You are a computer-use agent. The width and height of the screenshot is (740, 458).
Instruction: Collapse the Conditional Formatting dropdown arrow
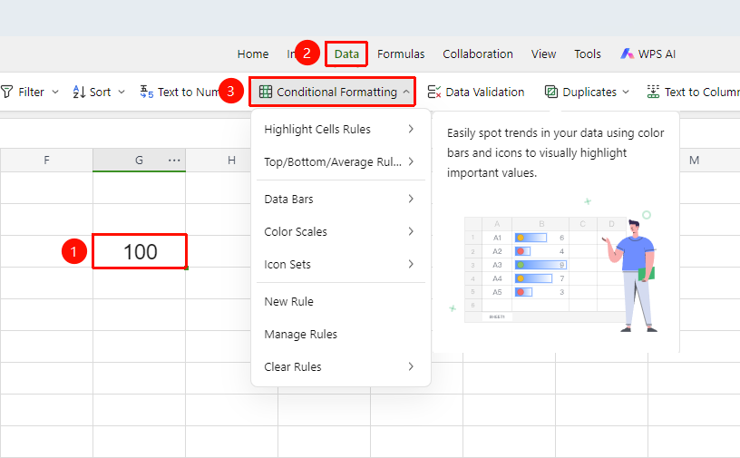coord(406,92)
